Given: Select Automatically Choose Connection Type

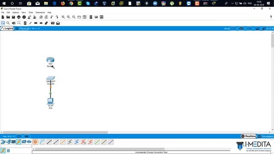Looking at the screenshot, I should tap(36, 142).
